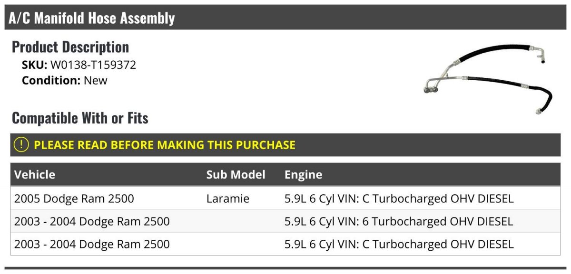The image size is (571, 274).
Task: Click the last row's VIN: C engine cell
Action: pos(399,244)
